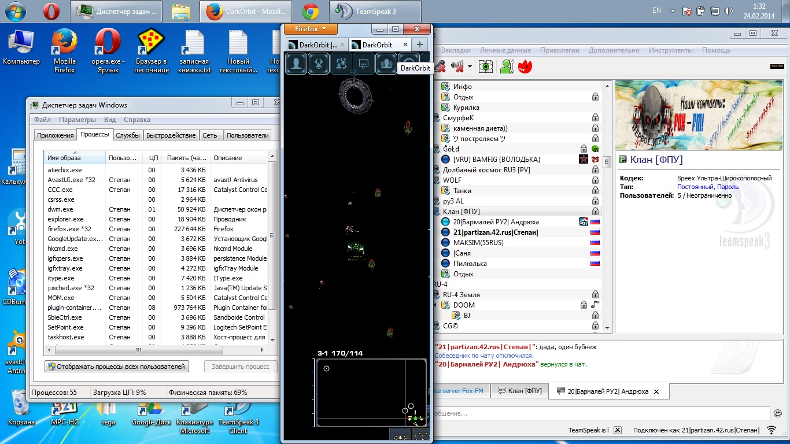The height and width of the screenshot is (444, 790).
Task: Open Помощь menu in TeamSpeak
Action: [x=716, y=50]
